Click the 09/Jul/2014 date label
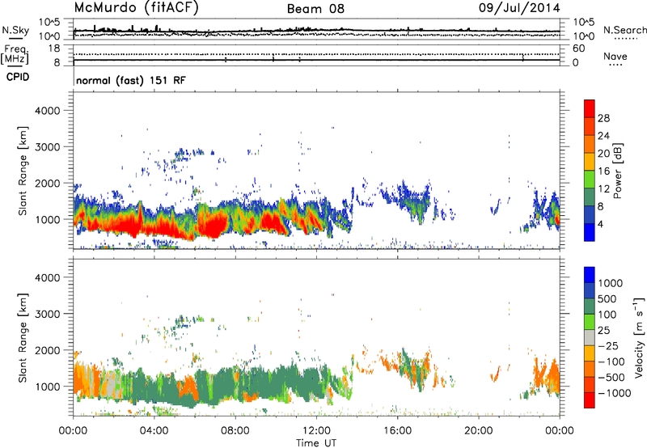 pos(519,8)
